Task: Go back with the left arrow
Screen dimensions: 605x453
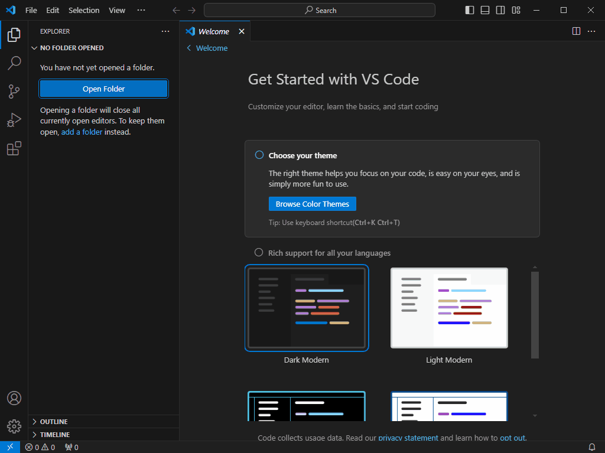Action: tap(176, 11)
